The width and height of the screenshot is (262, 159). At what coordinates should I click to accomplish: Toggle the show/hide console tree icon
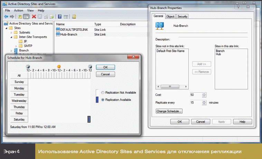(26, 16)
